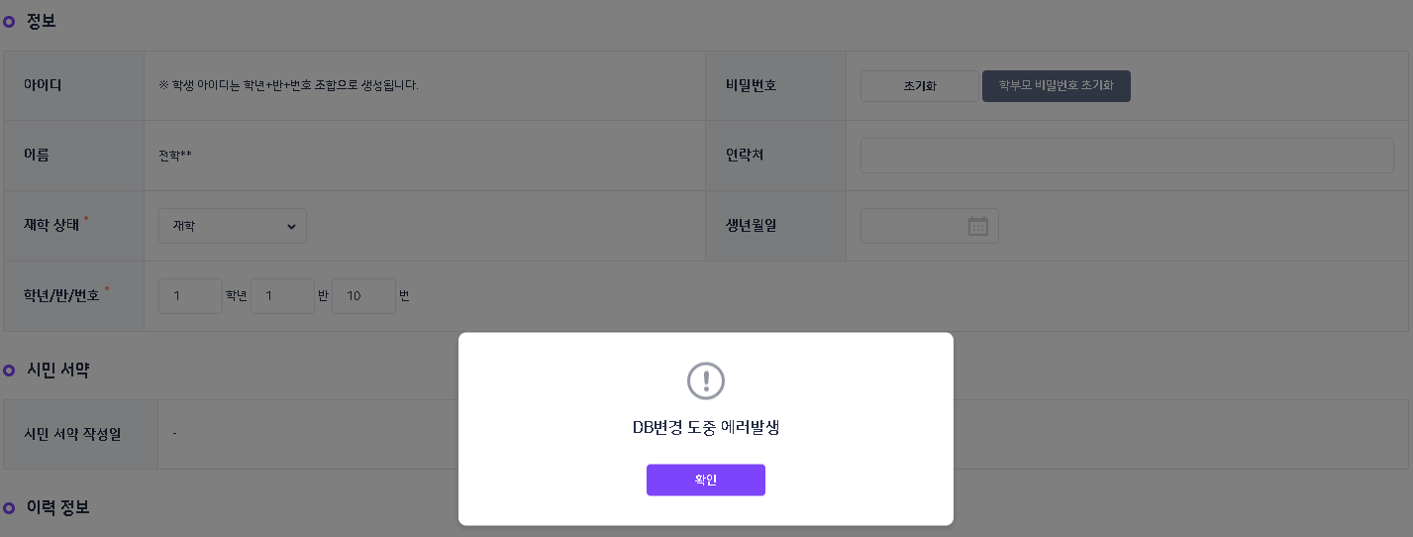Open the 재학 상태 dropdown
Image resolution: width=1413 pixels, height=537 pixels.
(x=233, y=226)
